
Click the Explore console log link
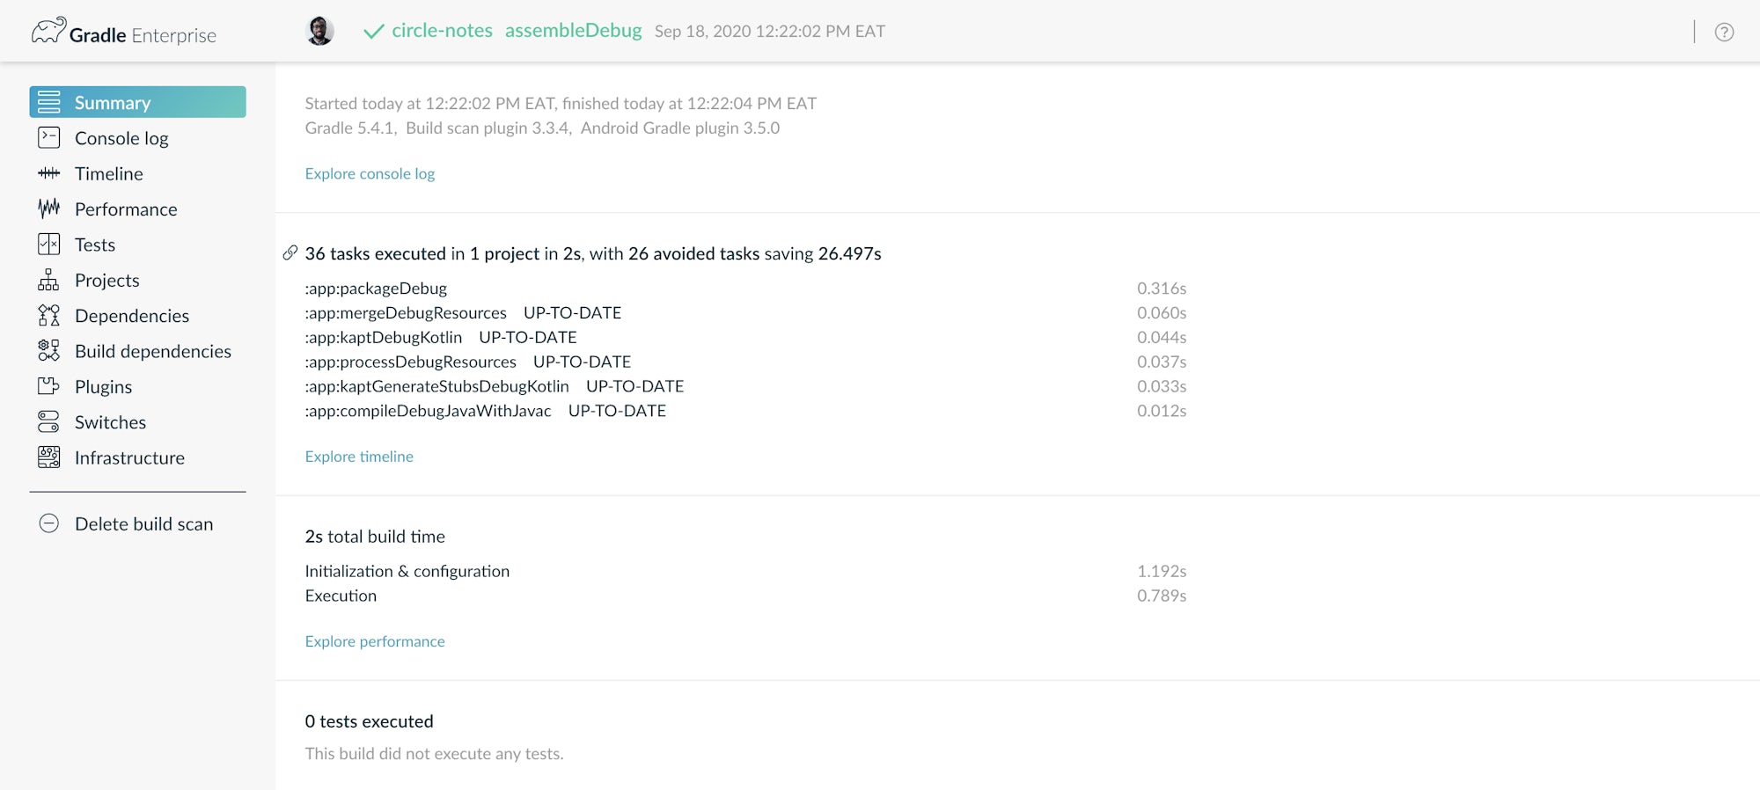370,173
